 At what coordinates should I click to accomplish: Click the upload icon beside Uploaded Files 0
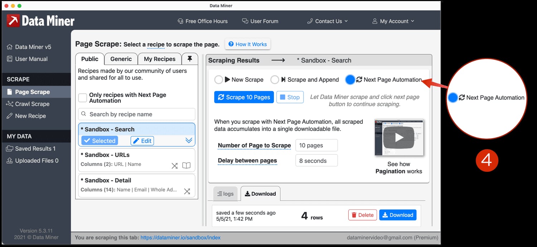(10, 161)
